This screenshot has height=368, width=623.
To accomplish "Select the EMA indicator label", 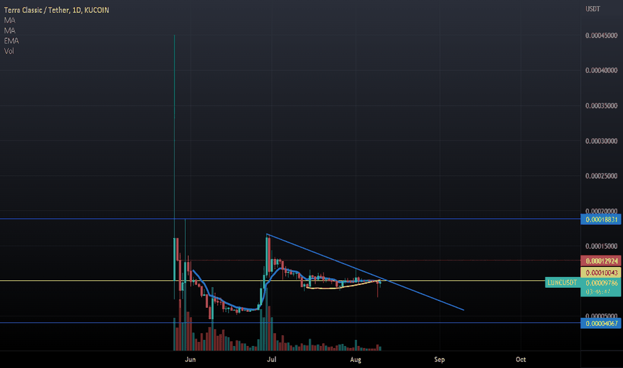I will point(11,41).
